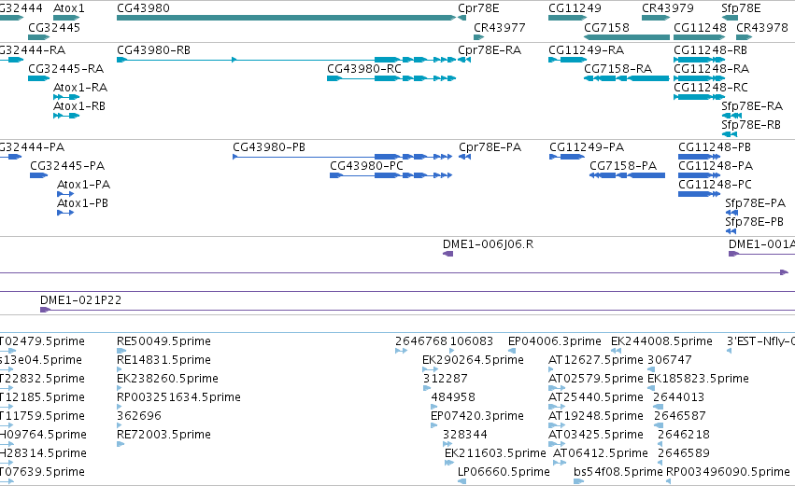This screenshot has width=795, height=486.
Task: Open the DME1-006J06.R BAC label
Action: pos(489,244)
